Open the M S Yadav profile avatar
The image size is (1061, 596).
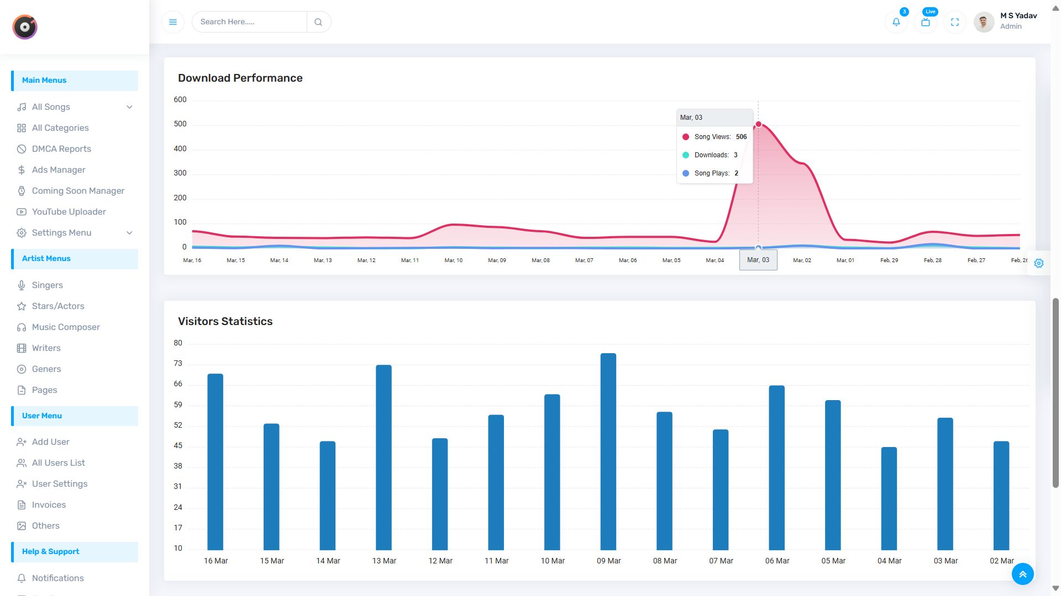(x=984, y=22)
